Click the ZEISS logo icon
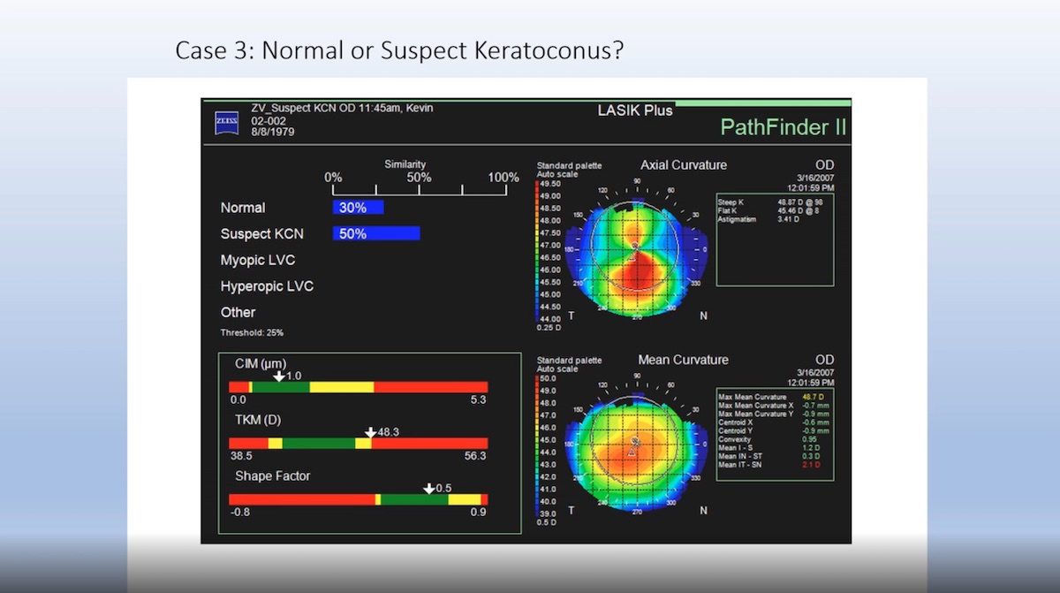Screen dimensions: 1060x593 (x=227, y=121)
